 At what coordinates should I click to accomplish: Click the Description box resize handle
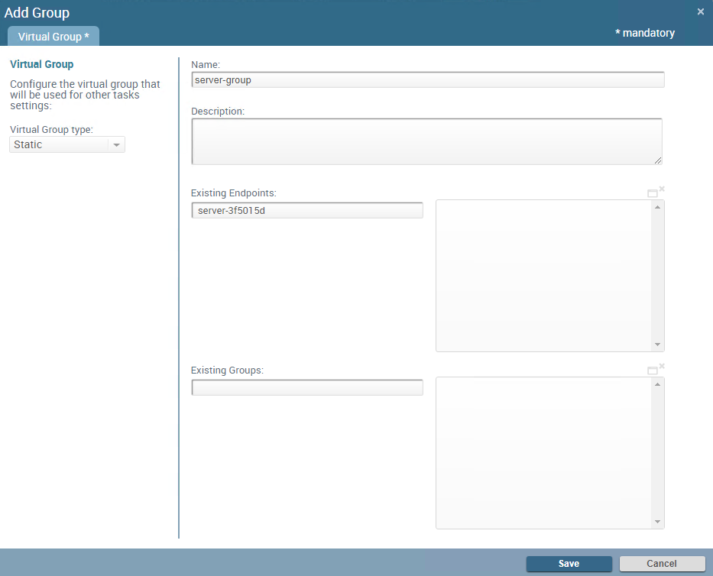tap(658, 160)
